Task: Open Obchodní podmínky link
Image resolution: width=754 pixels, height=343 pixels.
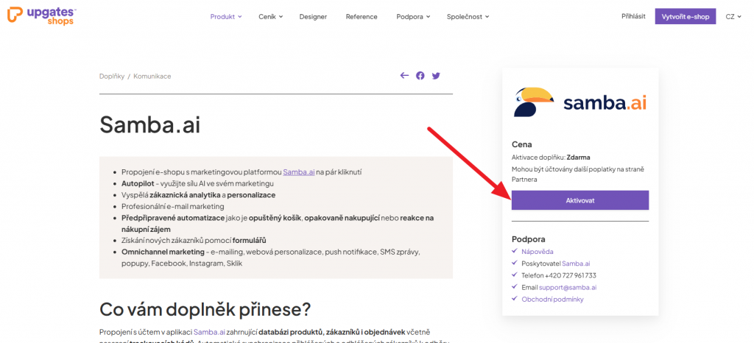Action: pyautogui.click(x=553, y=299)
